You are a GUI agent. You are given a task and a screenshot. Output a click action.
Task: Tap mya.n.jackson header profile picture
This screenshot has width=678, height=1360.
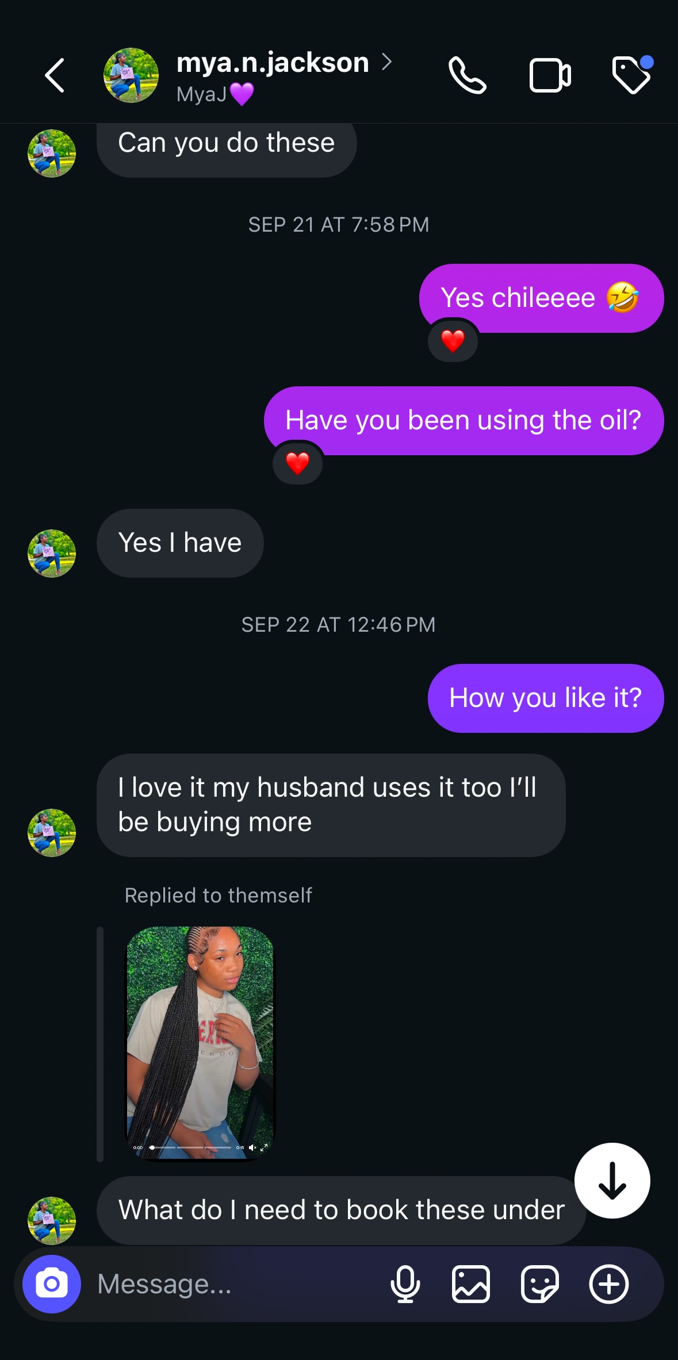coord(131,75)
